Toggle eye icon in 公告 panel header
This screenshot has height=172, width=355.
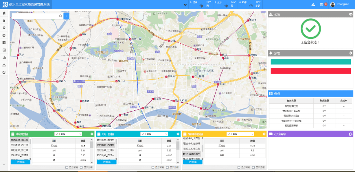(351, 14)
